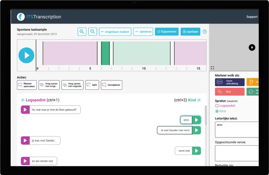The width and height of the screenshot is (269, 175).
Task: Undo with the ongedaan maken button
Action: (x=115, y=32)
